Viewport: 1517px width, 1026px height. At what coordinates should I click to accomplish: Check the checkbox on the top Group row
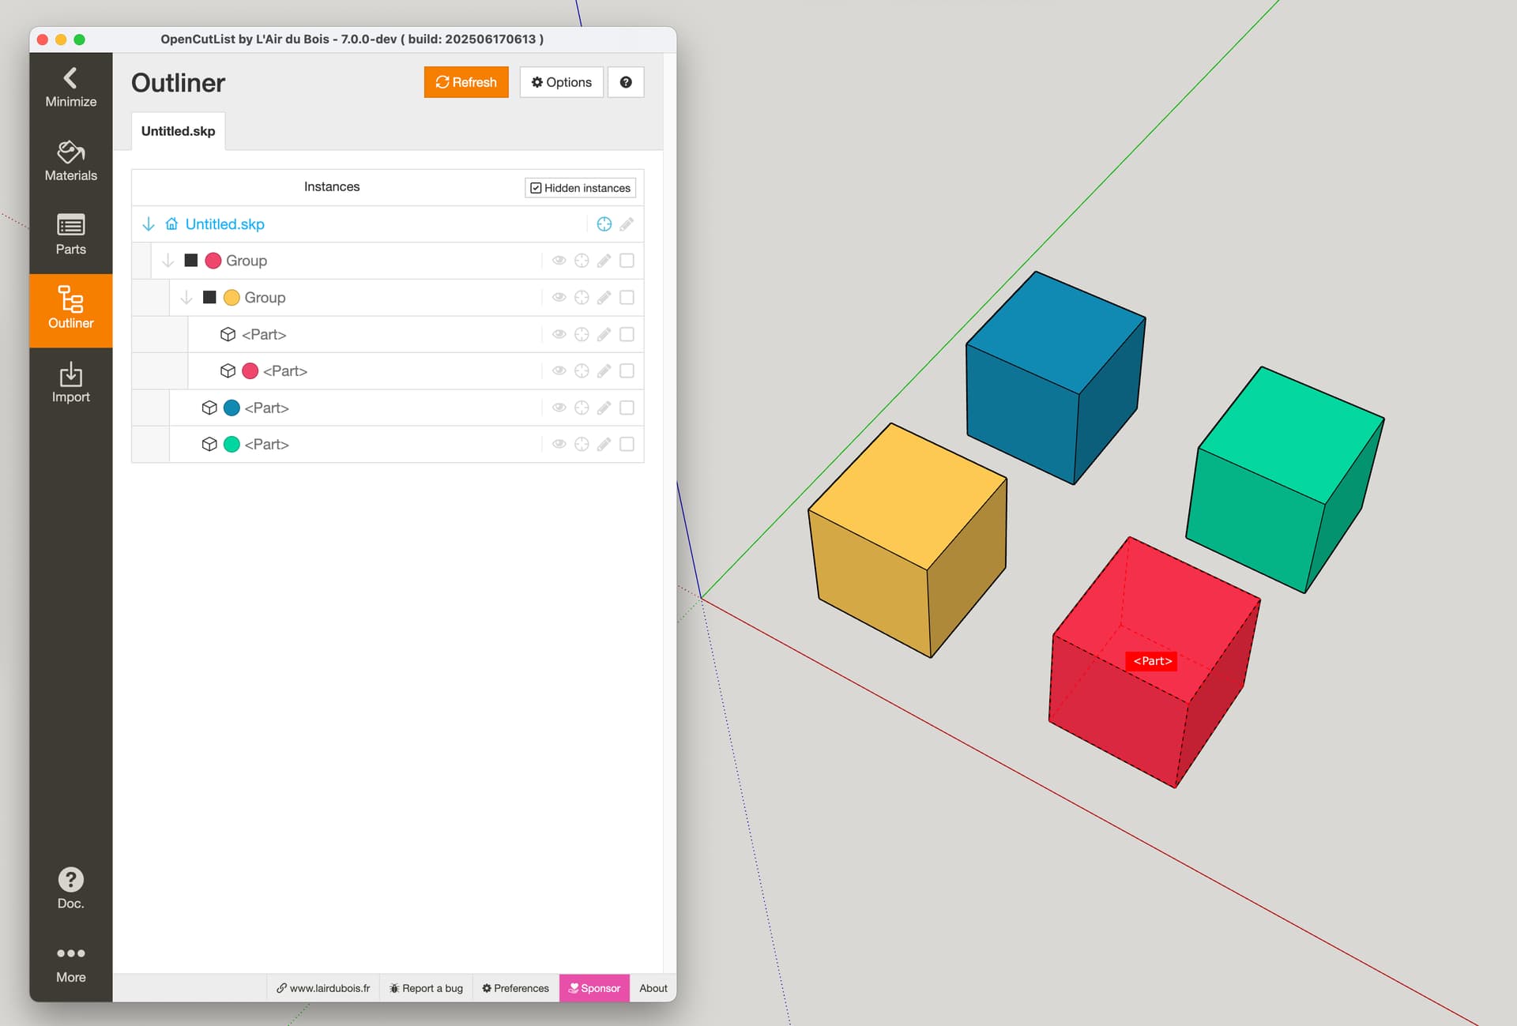coord(627,261)
